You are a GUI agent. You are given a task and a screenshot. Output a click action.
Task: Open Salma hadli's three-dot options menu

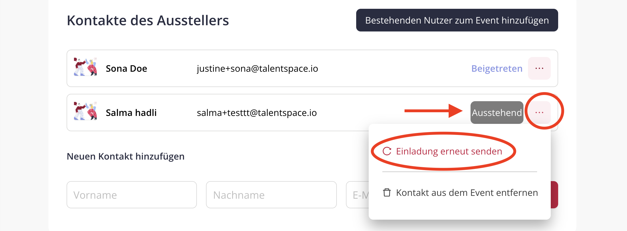539,113
